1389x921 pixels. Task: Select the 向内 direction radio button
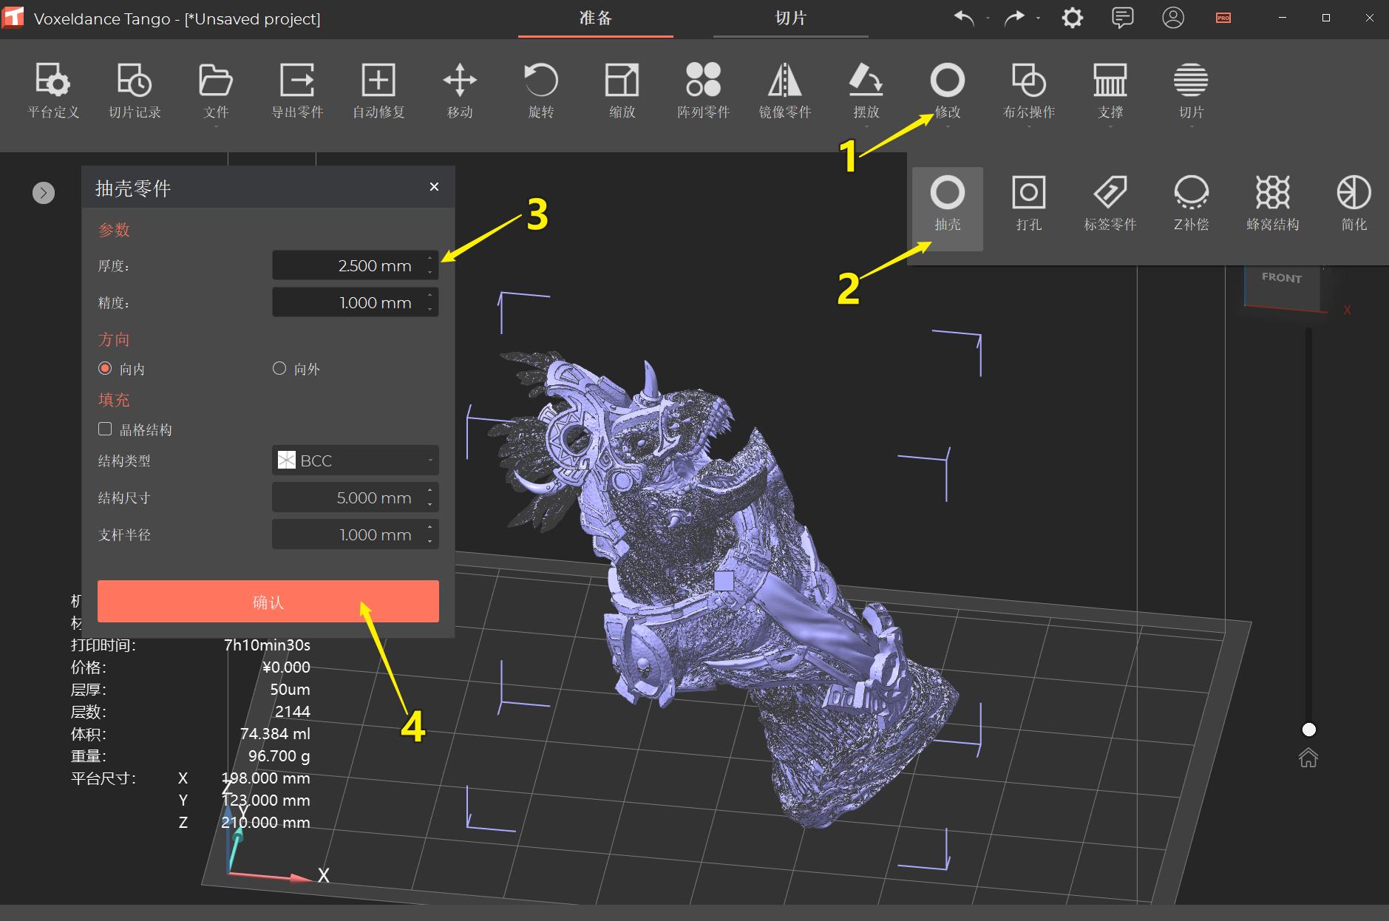click(106, 368)
